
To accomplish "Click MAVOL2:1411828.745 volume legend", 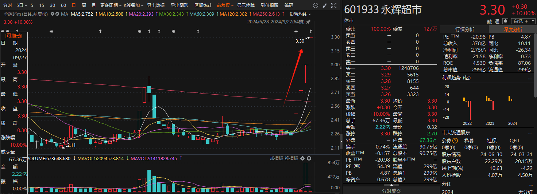I will tap(154, 158).
